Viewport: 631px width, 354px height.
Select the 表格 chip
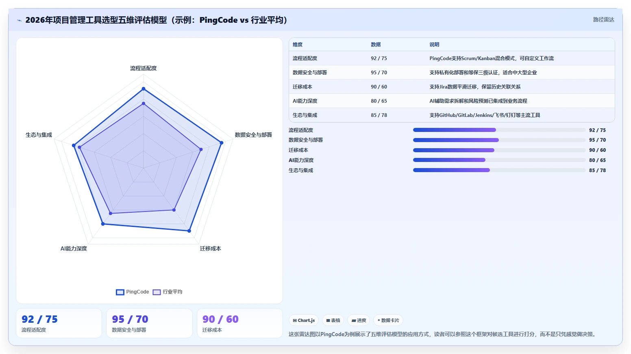tap(333, 320)
